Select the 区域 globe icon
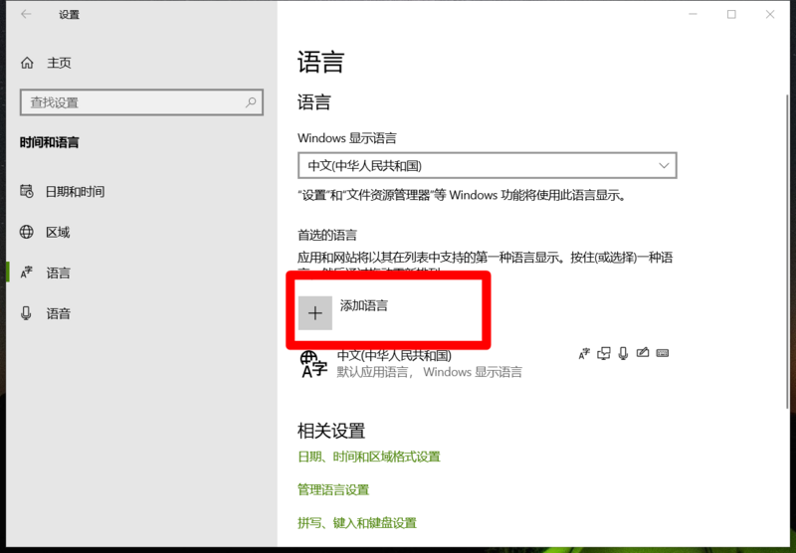 27,232
